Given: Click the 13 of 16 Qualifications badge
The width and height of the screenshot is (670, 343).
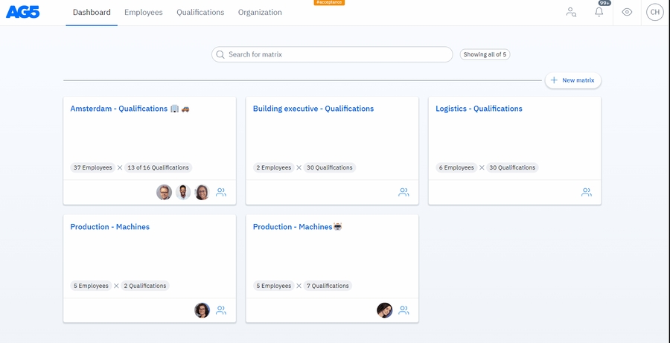Looking at the screenshot, I should 158,167.
